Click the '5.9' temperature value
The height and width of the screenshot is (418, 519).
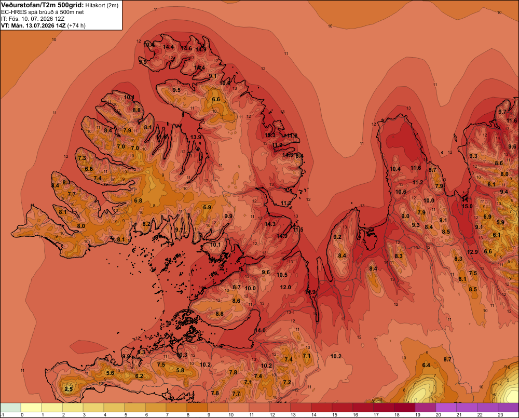coord(500,222)
